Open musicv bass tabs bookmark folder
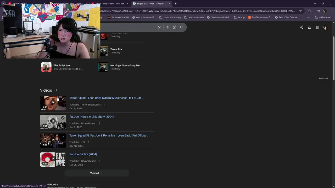The width and height of the screenshot is (335, 188). click(194, 17)
